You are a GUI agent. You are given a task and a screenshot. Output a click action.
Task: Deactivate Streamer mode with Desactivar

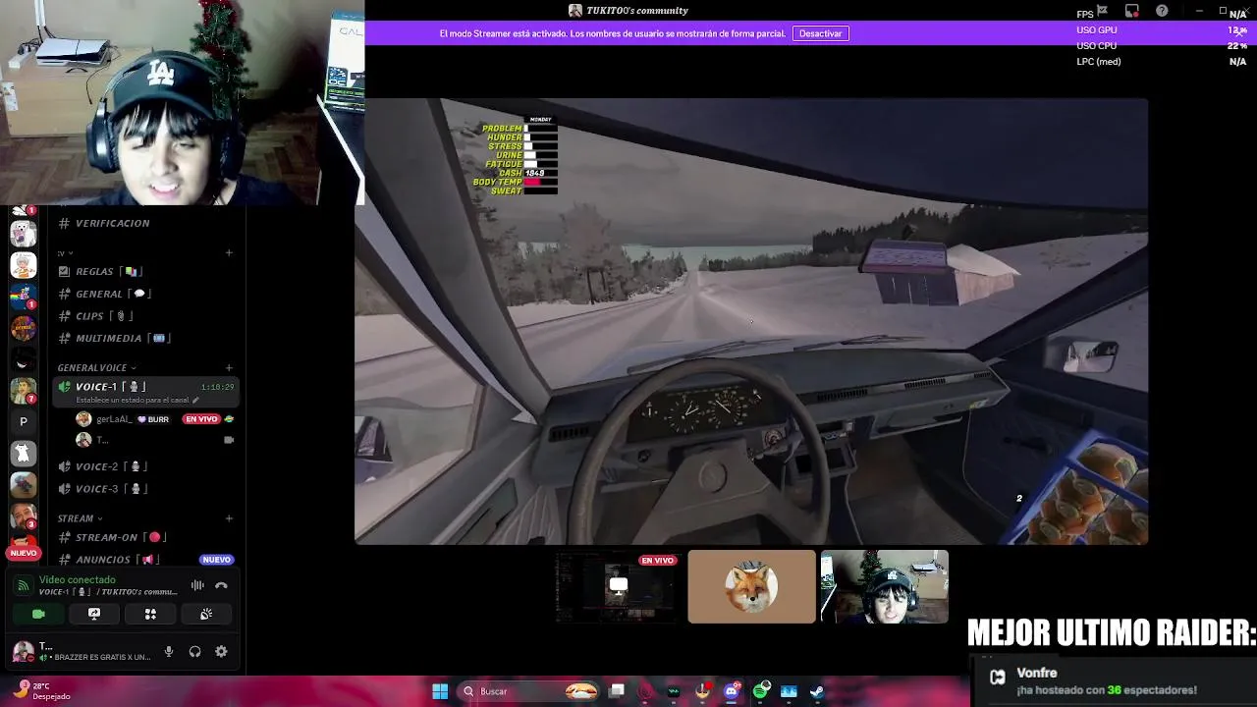coord(820,33)
